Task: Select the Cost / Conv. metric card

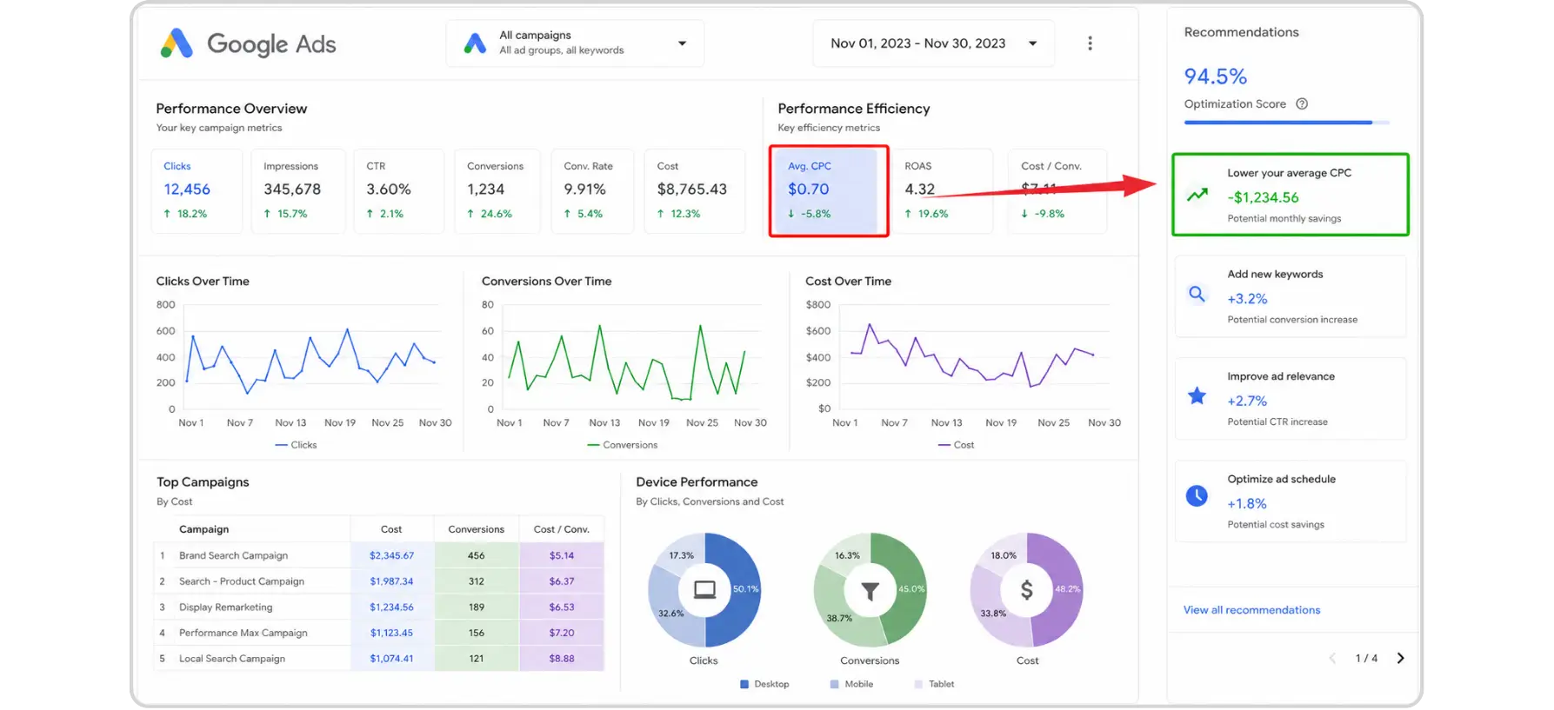Action: (x=1057, y=191)
